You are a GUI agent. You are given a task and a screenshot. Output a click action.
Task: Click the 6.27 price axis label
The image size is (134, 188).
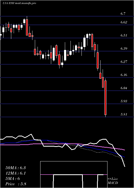pyautogui.click(x=124, y=62)
